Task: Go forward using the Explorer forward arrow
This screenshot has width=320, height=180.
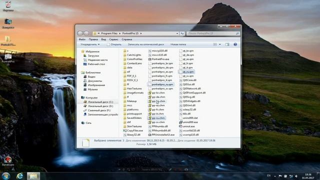Action: pos(86,33)
